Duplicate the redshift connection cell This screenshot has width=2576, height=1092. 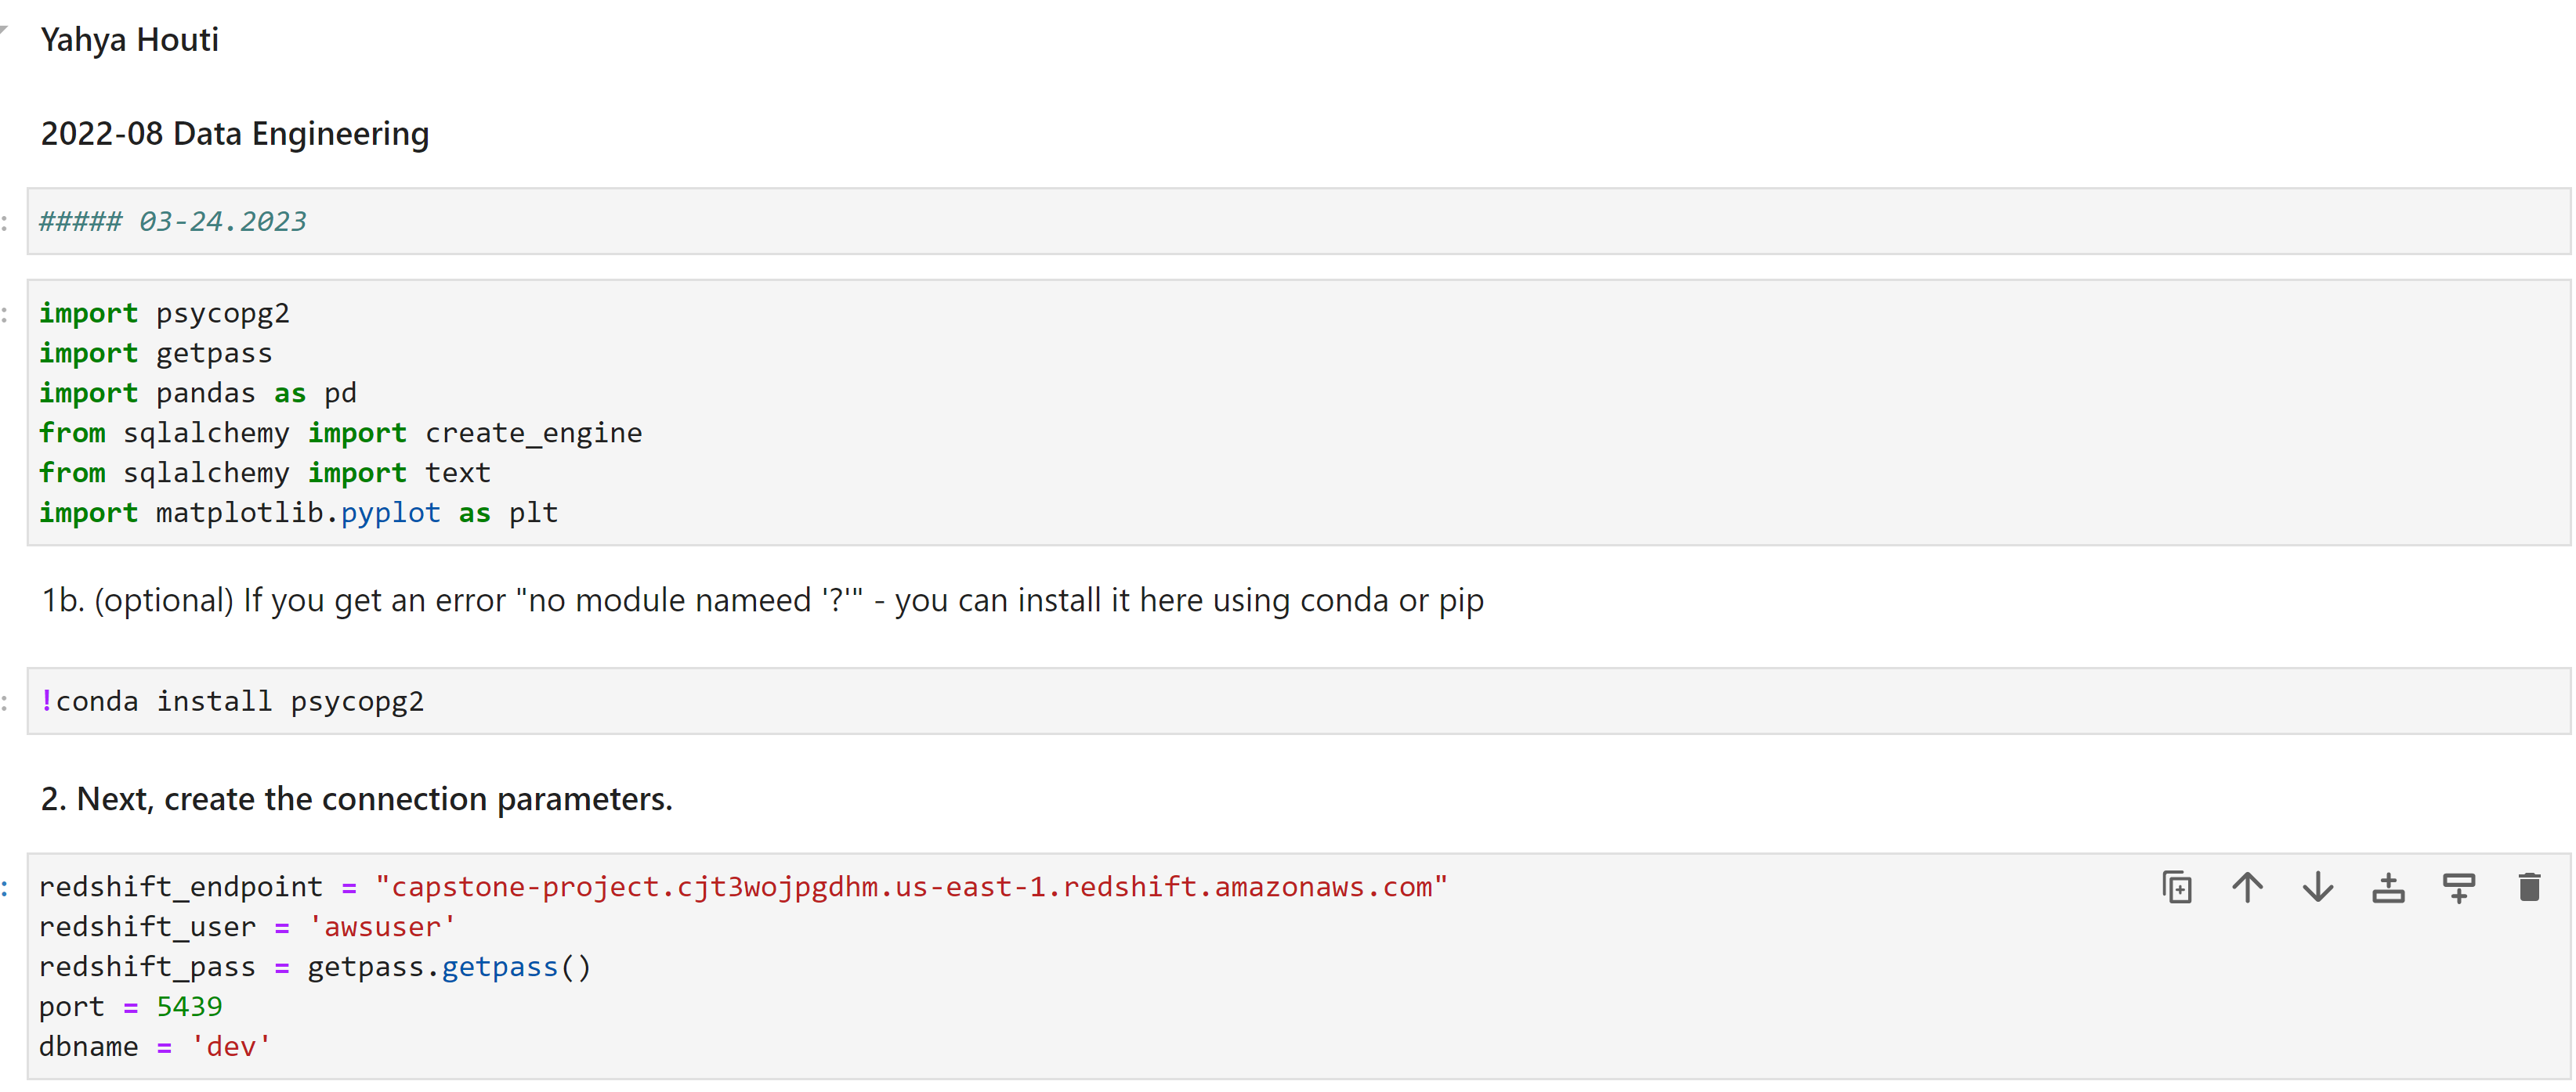2177,887
